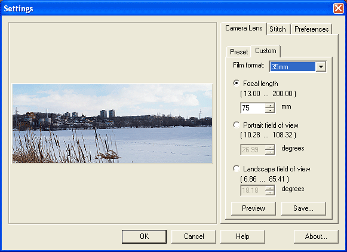Viewport: 347px width, 252px height.
Task: Click the 35mm film format combo box
Action: point(297,67)
